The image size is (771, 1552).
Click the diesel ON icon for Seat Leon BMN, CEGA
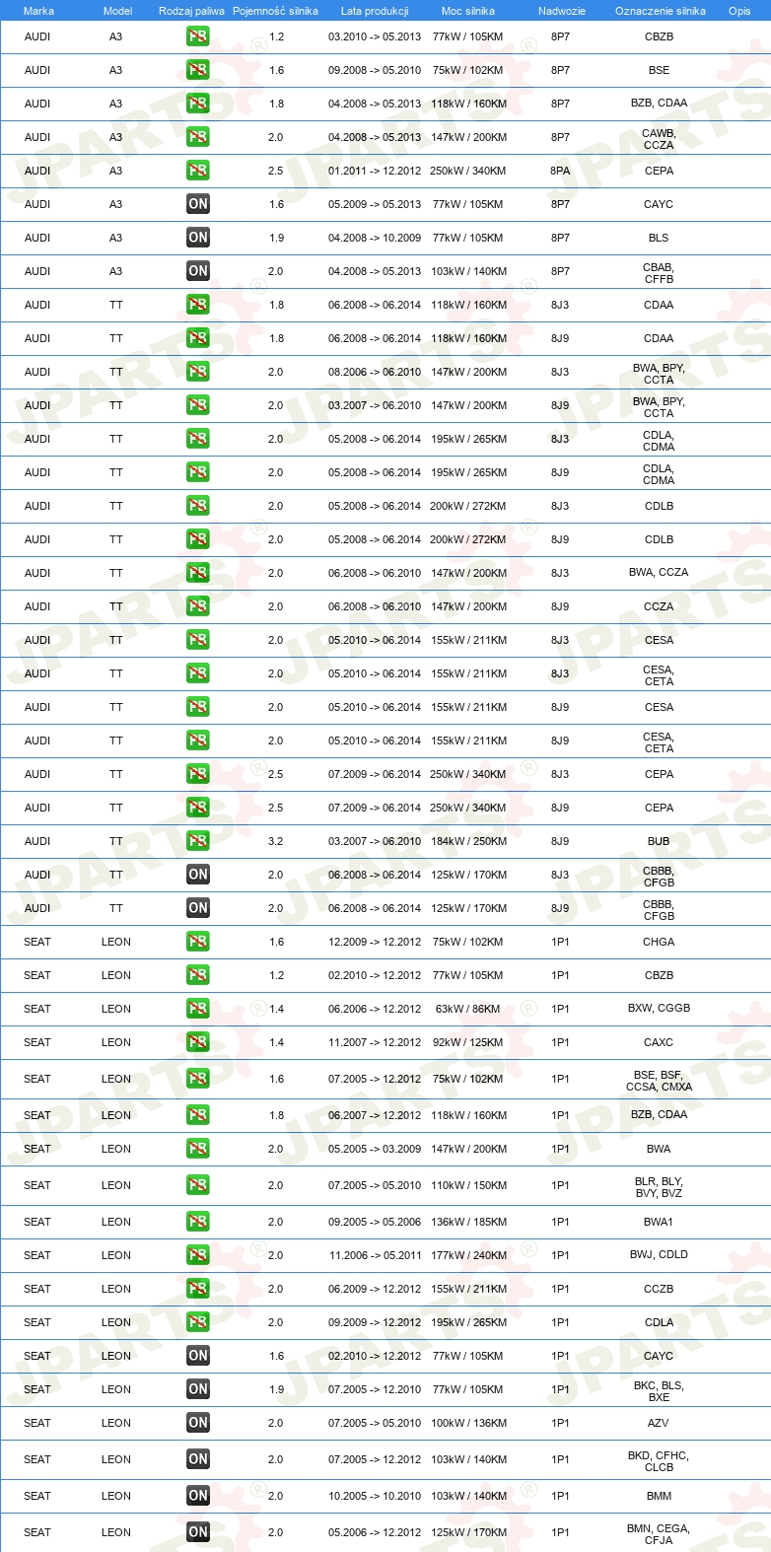[198, 1532]
